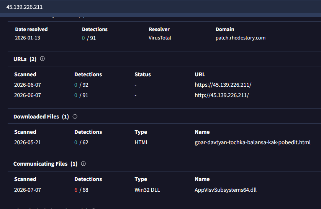Click the HTML type value

pyautogui.click(x=141, y=142)
